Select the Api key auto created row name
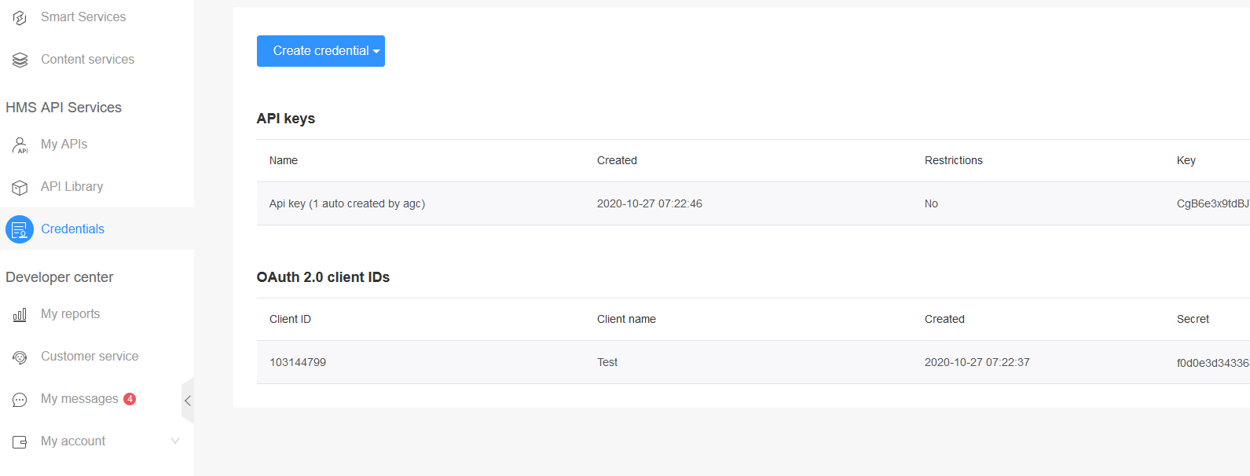Screen dimensions: 1250x476 347,203
